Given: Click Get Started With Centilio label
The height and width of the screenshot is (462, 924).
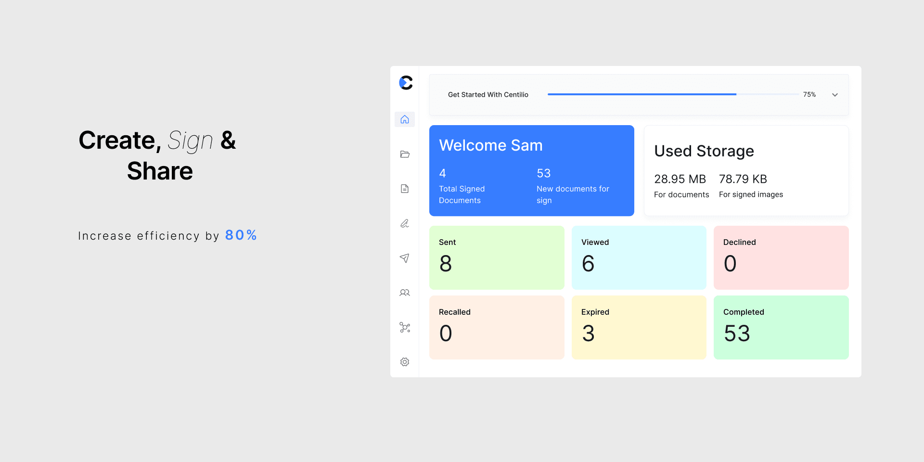Looking at the screenshot, I should 488,95.
